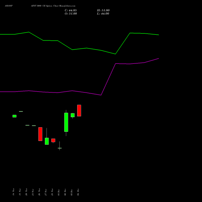
Task: Select the 01 Dec date label
Action: (x=59, y=192)
